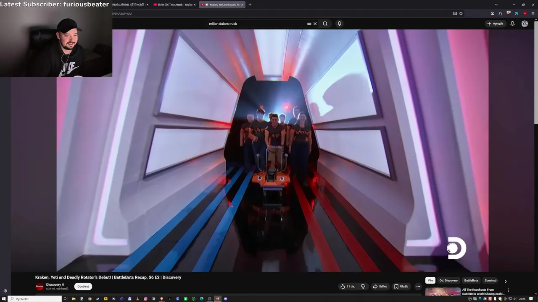Open YouTube notifications bell

pyautogui.click(x=512, y=23)
